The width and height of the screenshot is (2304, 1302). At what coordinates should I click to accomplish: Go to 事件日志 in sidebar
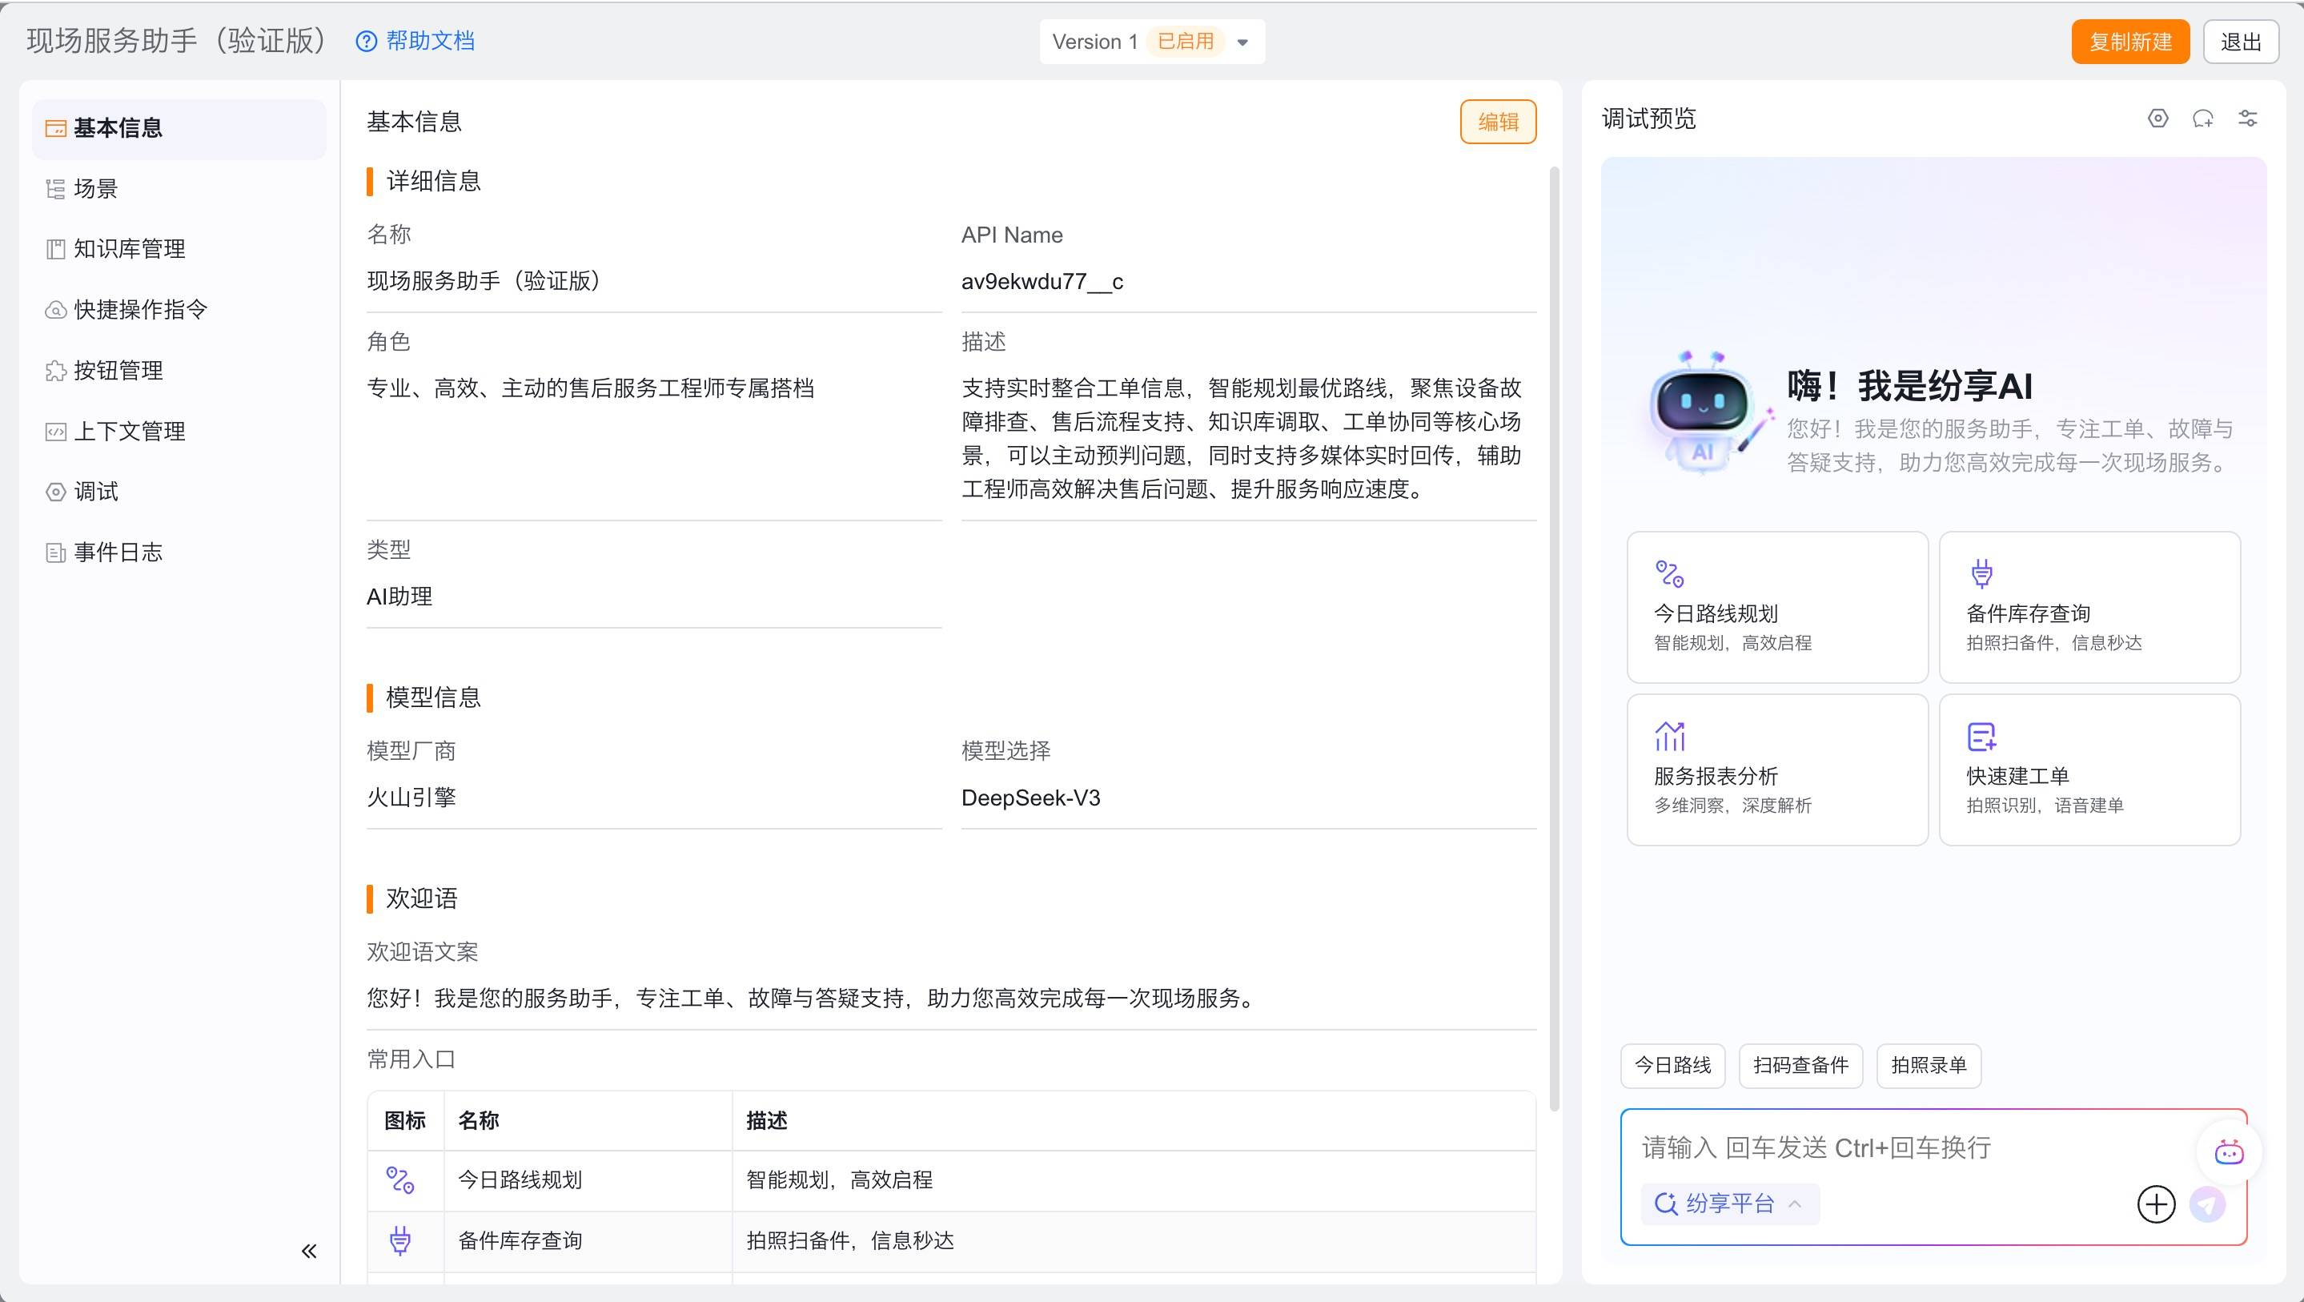[118, 553]
